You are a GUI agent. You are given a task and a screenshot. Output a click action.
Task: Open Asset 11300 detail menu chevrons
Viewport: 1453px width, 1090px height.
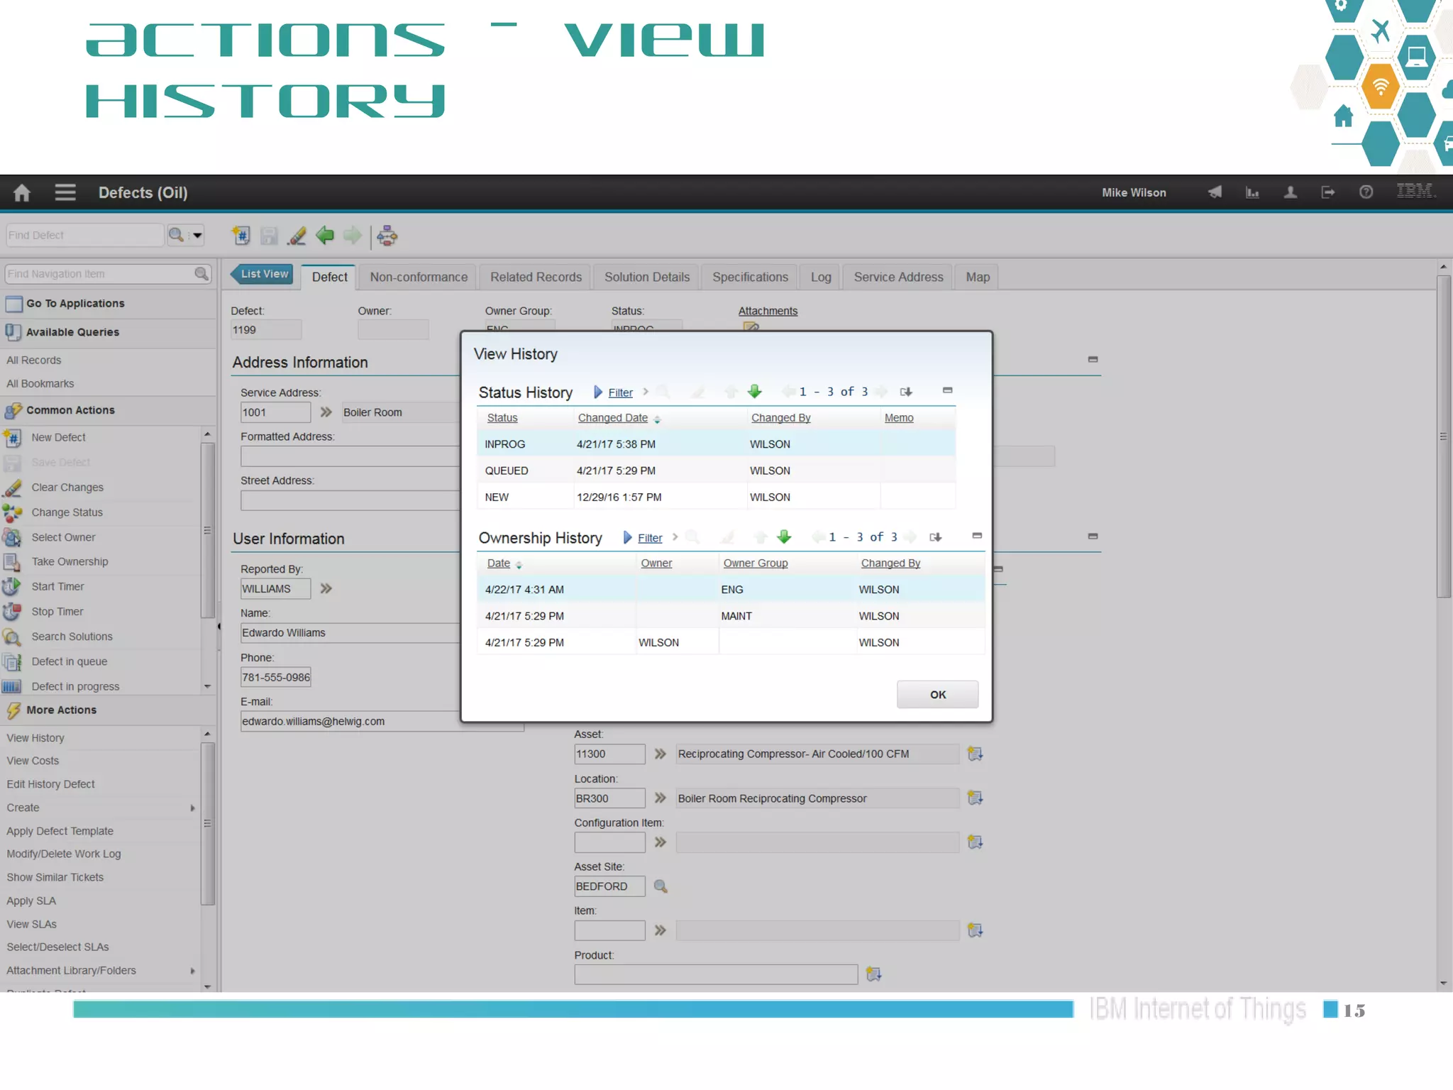point(661,754)
